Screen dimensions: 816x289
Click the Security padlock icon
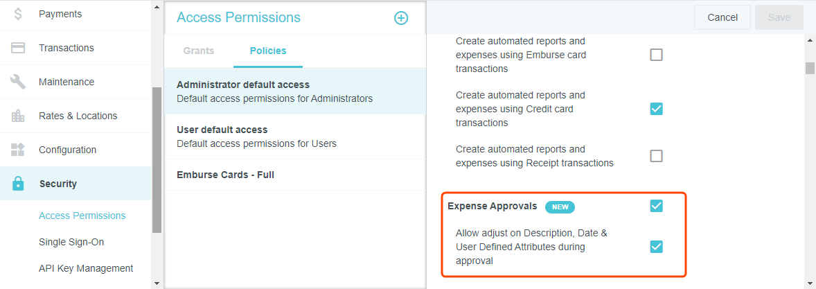18,184
